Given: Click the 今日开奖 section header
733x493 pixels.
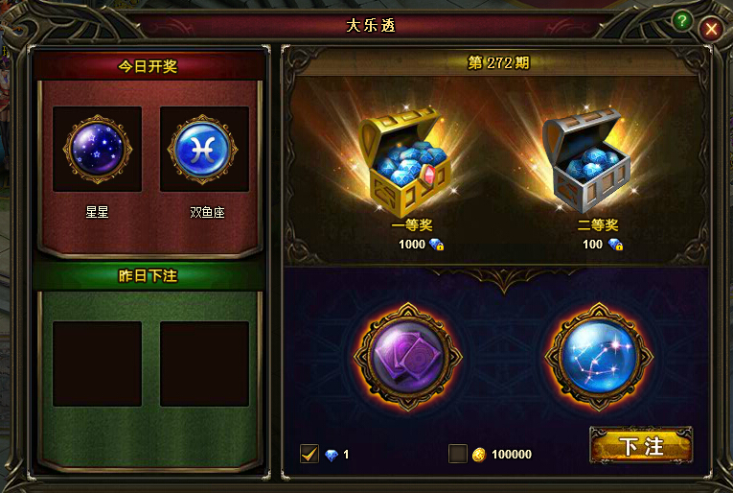Looking at the screenshot, I should pos(148,66).
